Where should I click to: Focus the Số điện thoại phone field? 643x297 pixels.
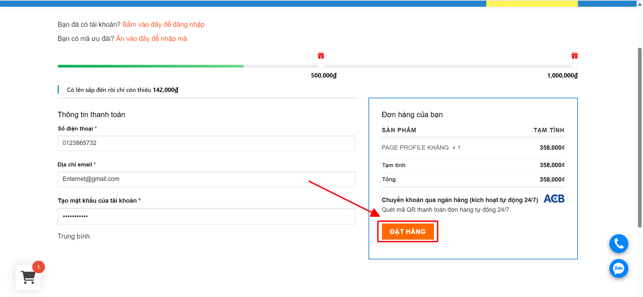tap(206, 143)
